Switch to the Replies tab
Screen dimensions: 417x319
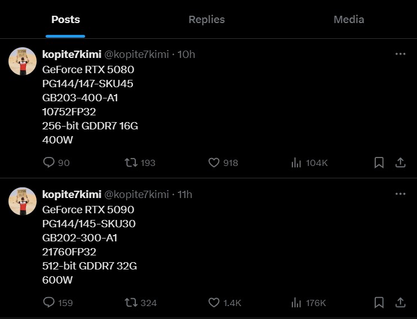tap(206, 20)
